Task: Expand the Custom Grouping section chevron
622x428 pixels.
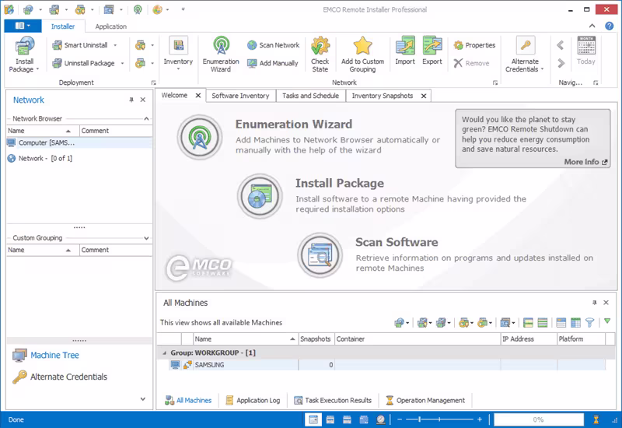Action: click(x=146, y=238)
